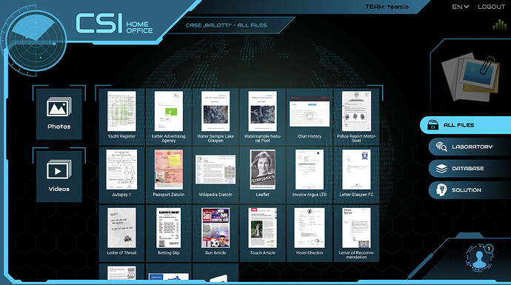Expand the EN language dropdown
The width and height of the screenshot is (511, 285).
460,7
